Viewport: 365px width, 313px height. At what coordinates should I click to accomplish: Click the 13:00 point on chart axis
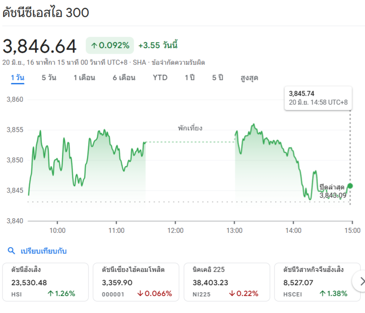[x=235, y=231]
